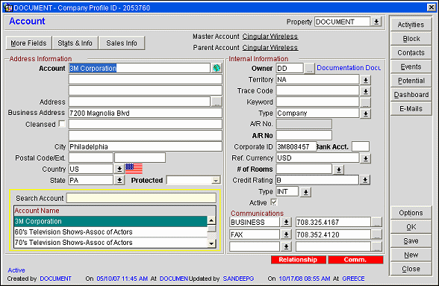Click the application icon in title bar

[x=8, y=7]
